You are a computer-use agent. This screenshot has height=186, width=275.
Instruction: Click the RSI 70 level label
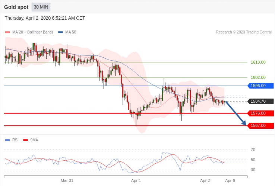(253, 150)
